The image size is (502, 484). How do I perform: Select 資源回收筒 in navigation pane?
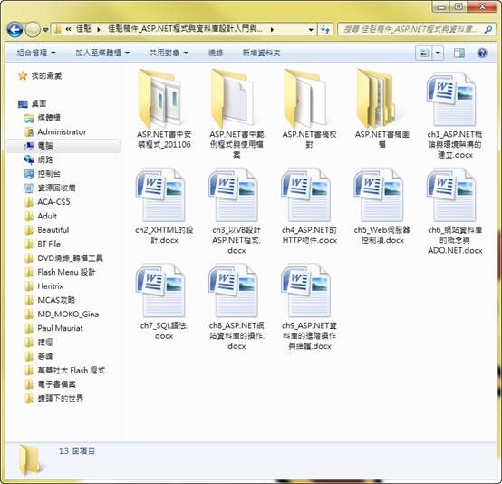[50, 188]
